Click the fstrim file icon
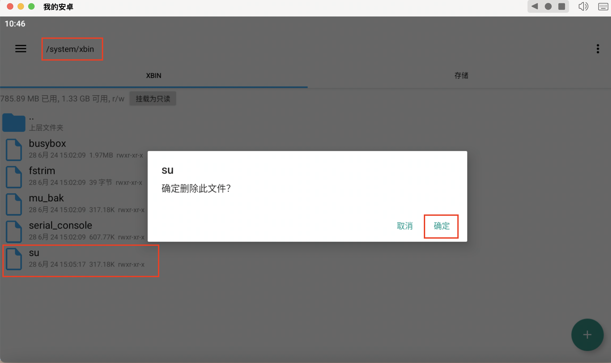This screenshot has width=611, height=363. pyautogui.click(x=14, y=177)
